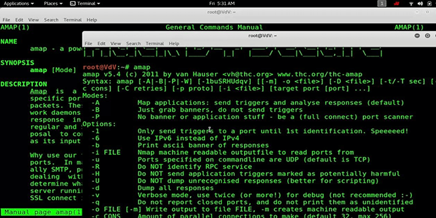The image size is (436, 218).
Task: Open Help menu in back terminal window
Action: tap(92, 20)
